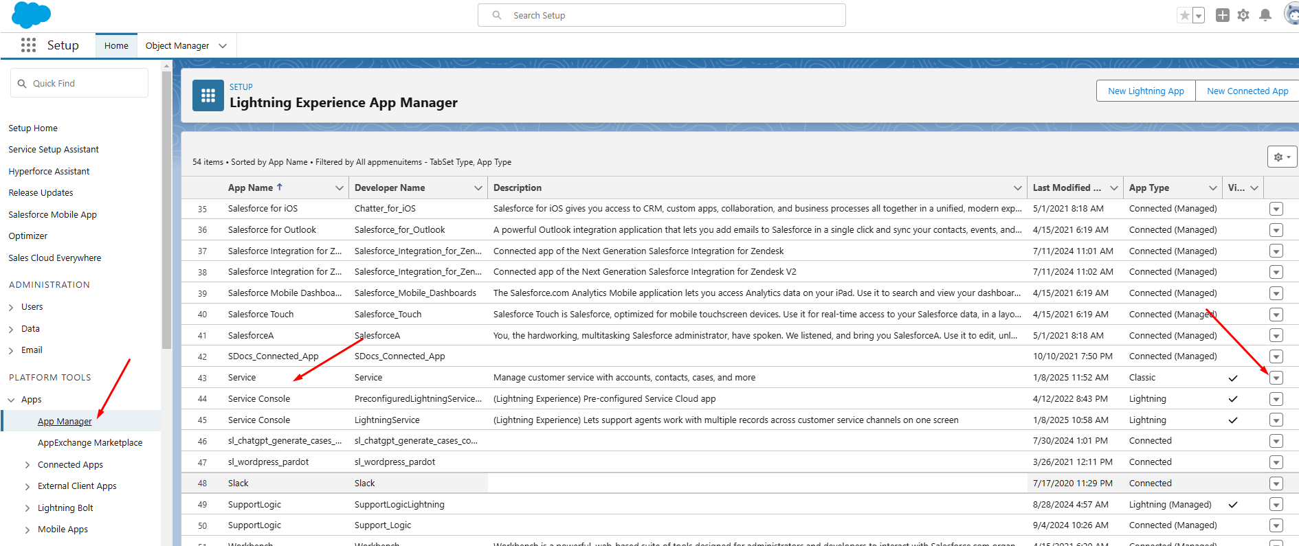Open the Visible column menu

coord(1254,188)
